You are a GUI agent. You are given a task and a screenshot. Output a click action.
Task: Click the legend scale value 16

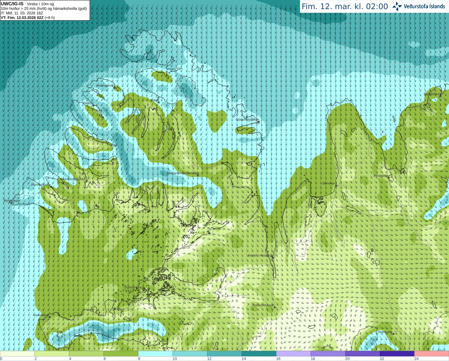tap(278, 359)
